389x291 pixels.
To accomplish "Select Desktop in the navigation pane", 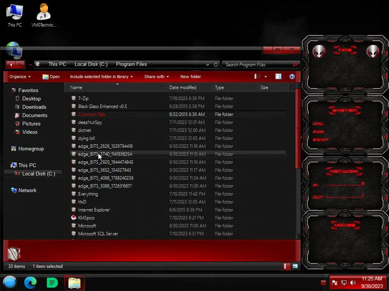I will point(28,99).
